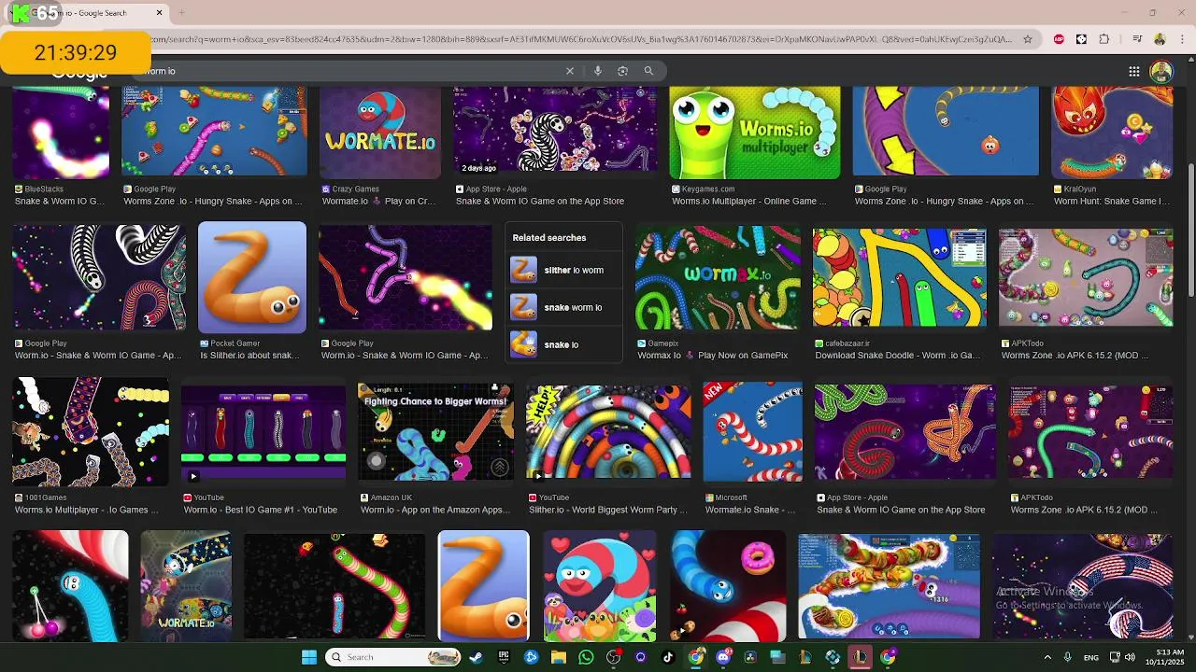1196x672 pixels.
Task: Open the Microsoft Wormate.io Snake image
Action: [752, 431]
